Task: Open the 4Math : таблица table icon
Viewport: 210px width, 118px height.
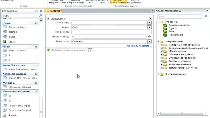Action: tap(5, 50)
